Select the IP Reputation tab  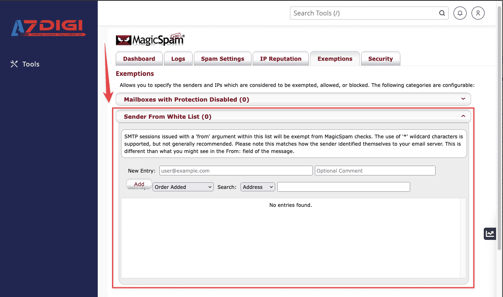281,59
